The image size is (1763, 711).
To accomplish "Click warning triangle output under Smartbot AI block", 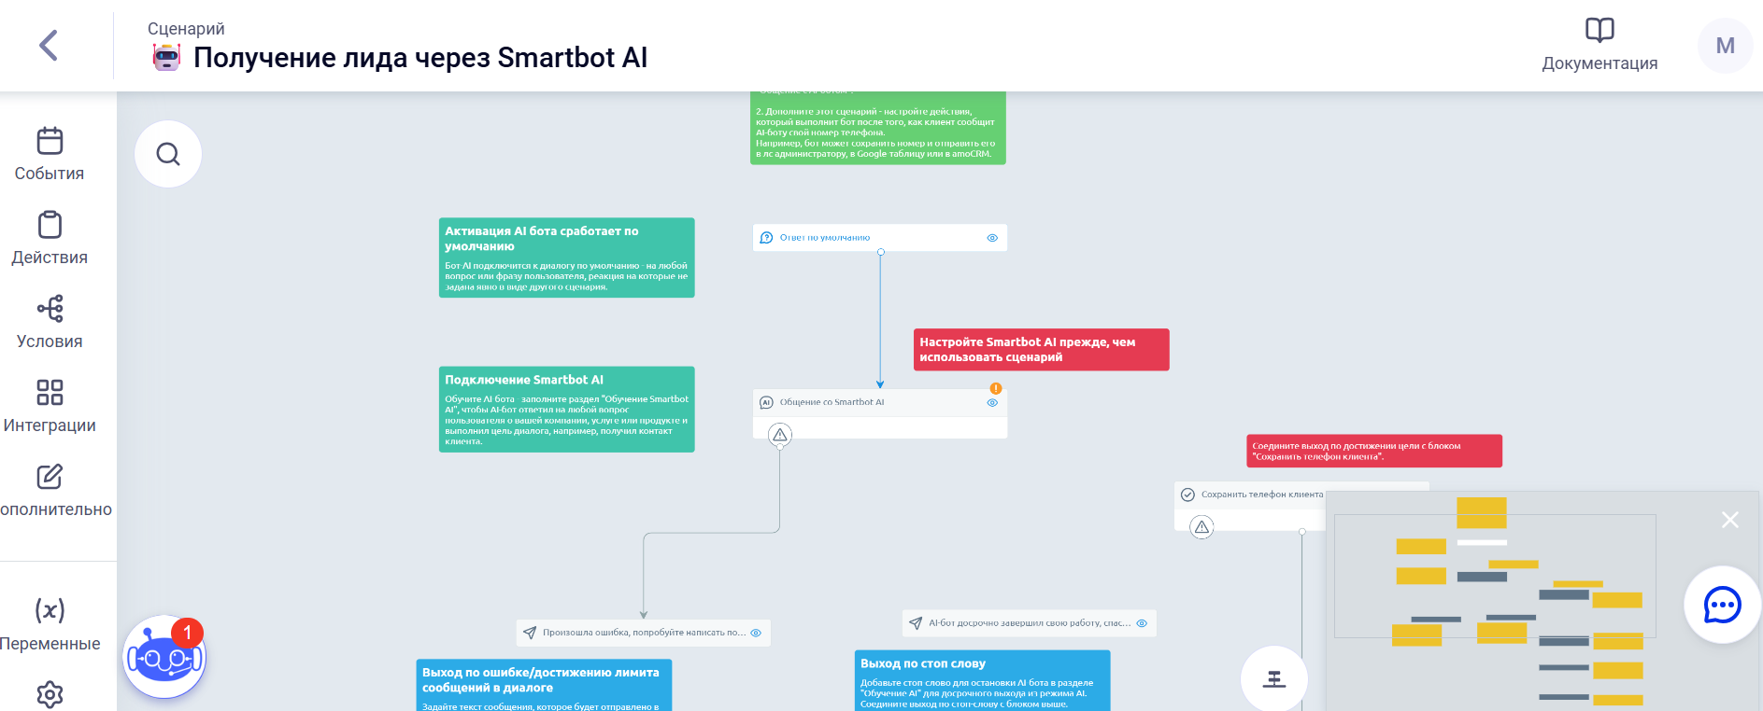I will (780, 435).
